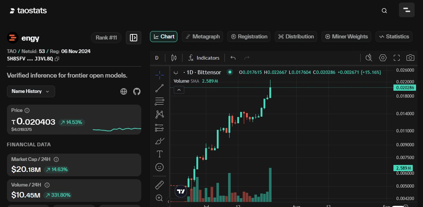This screenshot has height=207, width=423.
Task: Take a chart snapshot camera icon
Action: pyautogui.click(x=410, y=57)
